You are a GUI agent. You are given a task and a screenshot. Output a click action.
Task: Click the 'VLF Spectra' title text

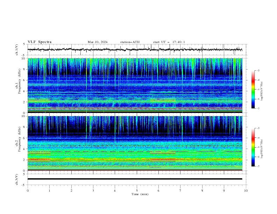pos(40,42)
